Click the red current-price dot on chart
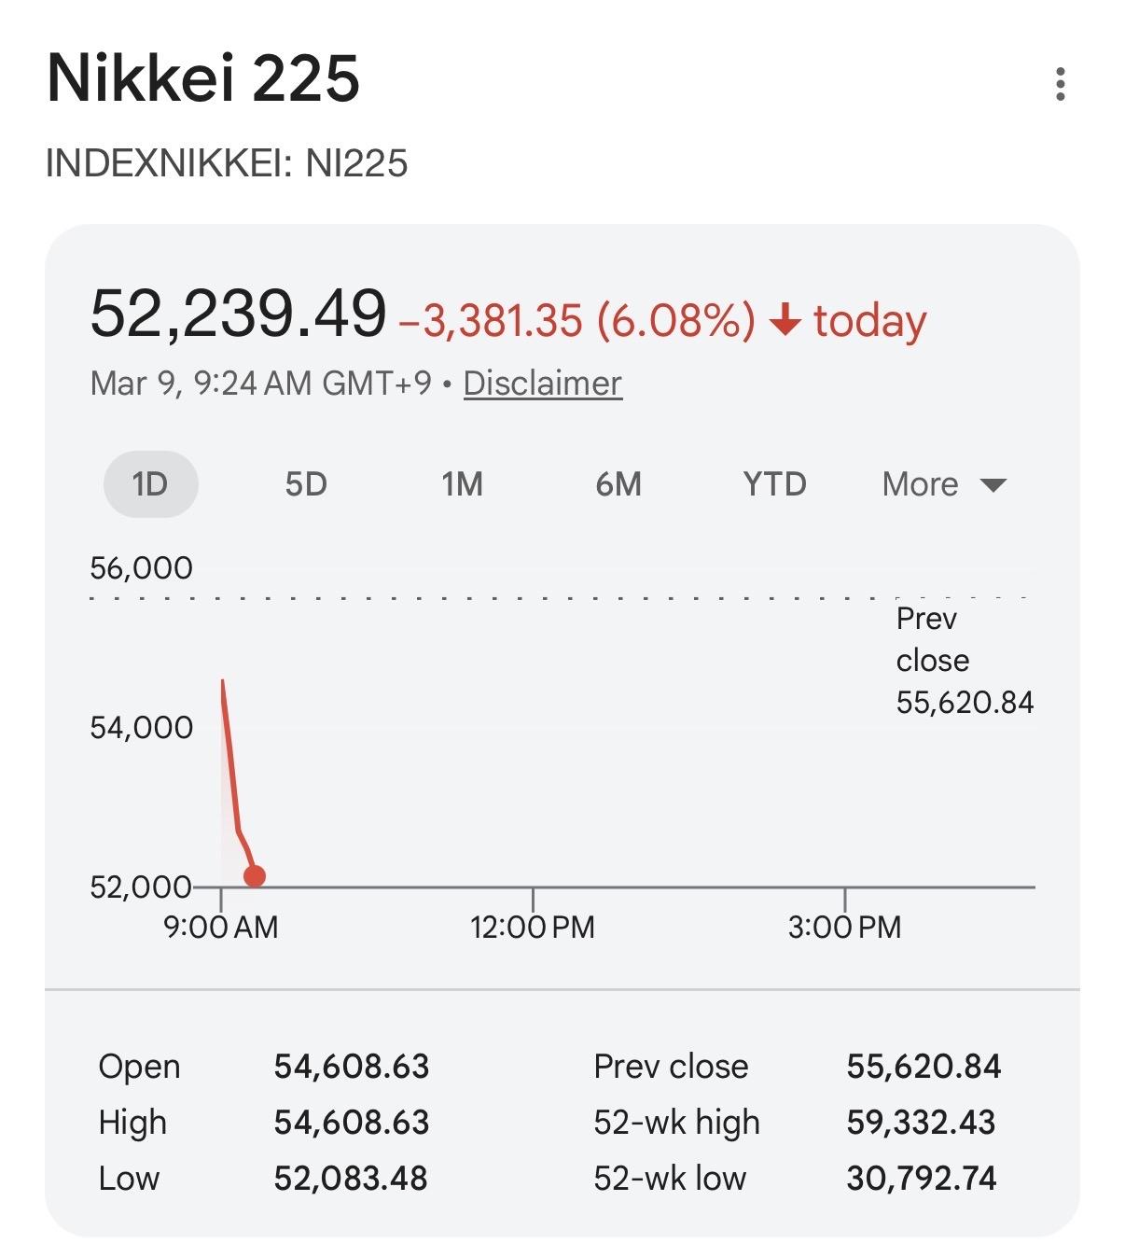Image resolution: width=1125 pixels, height=1243 pixels. click(x=255, y=875)
